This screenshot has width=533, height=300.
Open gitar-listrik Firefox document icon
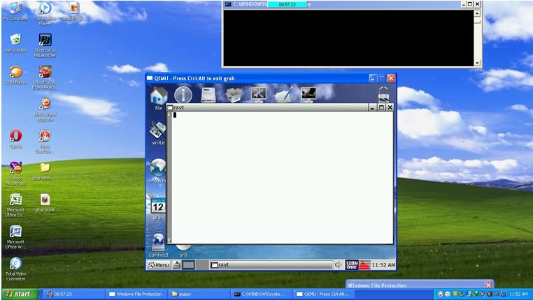tap(45, 203)
